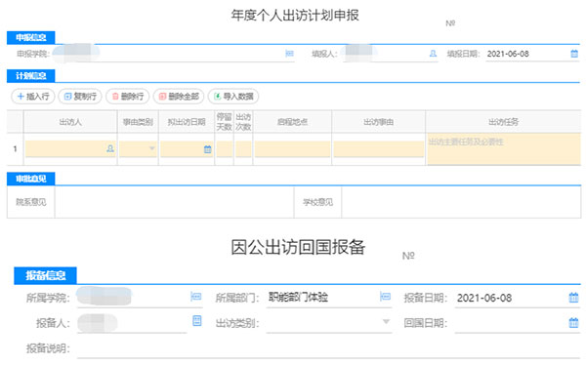Click the 出访事由 column header
Image resolution: width=586 pixels, height=365 pixels.
(379, 122)
